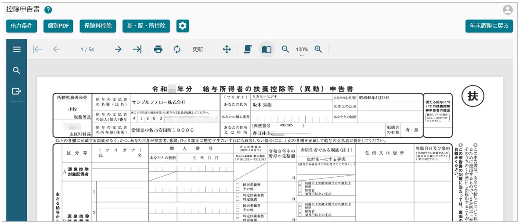Click birthdate 昭和48年4月25日
Image resolution: width=519 pixels, height=224 pixels.
[375, 98]
